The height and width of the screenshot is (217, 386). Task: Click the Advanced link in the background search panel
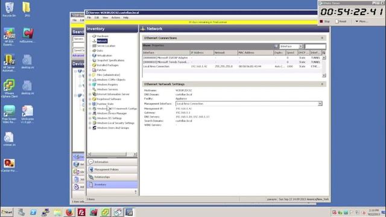click(78, 55)
